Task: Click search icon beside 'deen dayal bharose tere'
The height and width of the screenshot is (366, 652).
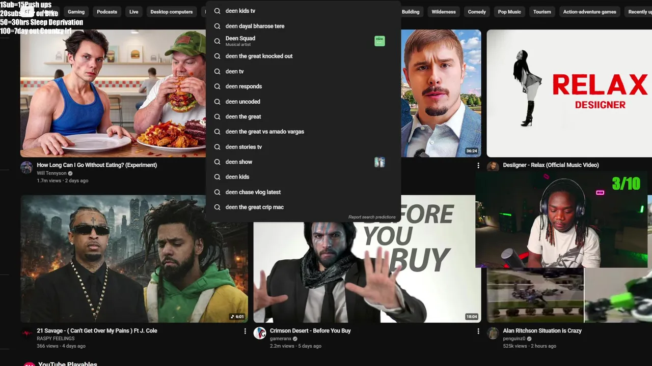Action: pos(217,26)
